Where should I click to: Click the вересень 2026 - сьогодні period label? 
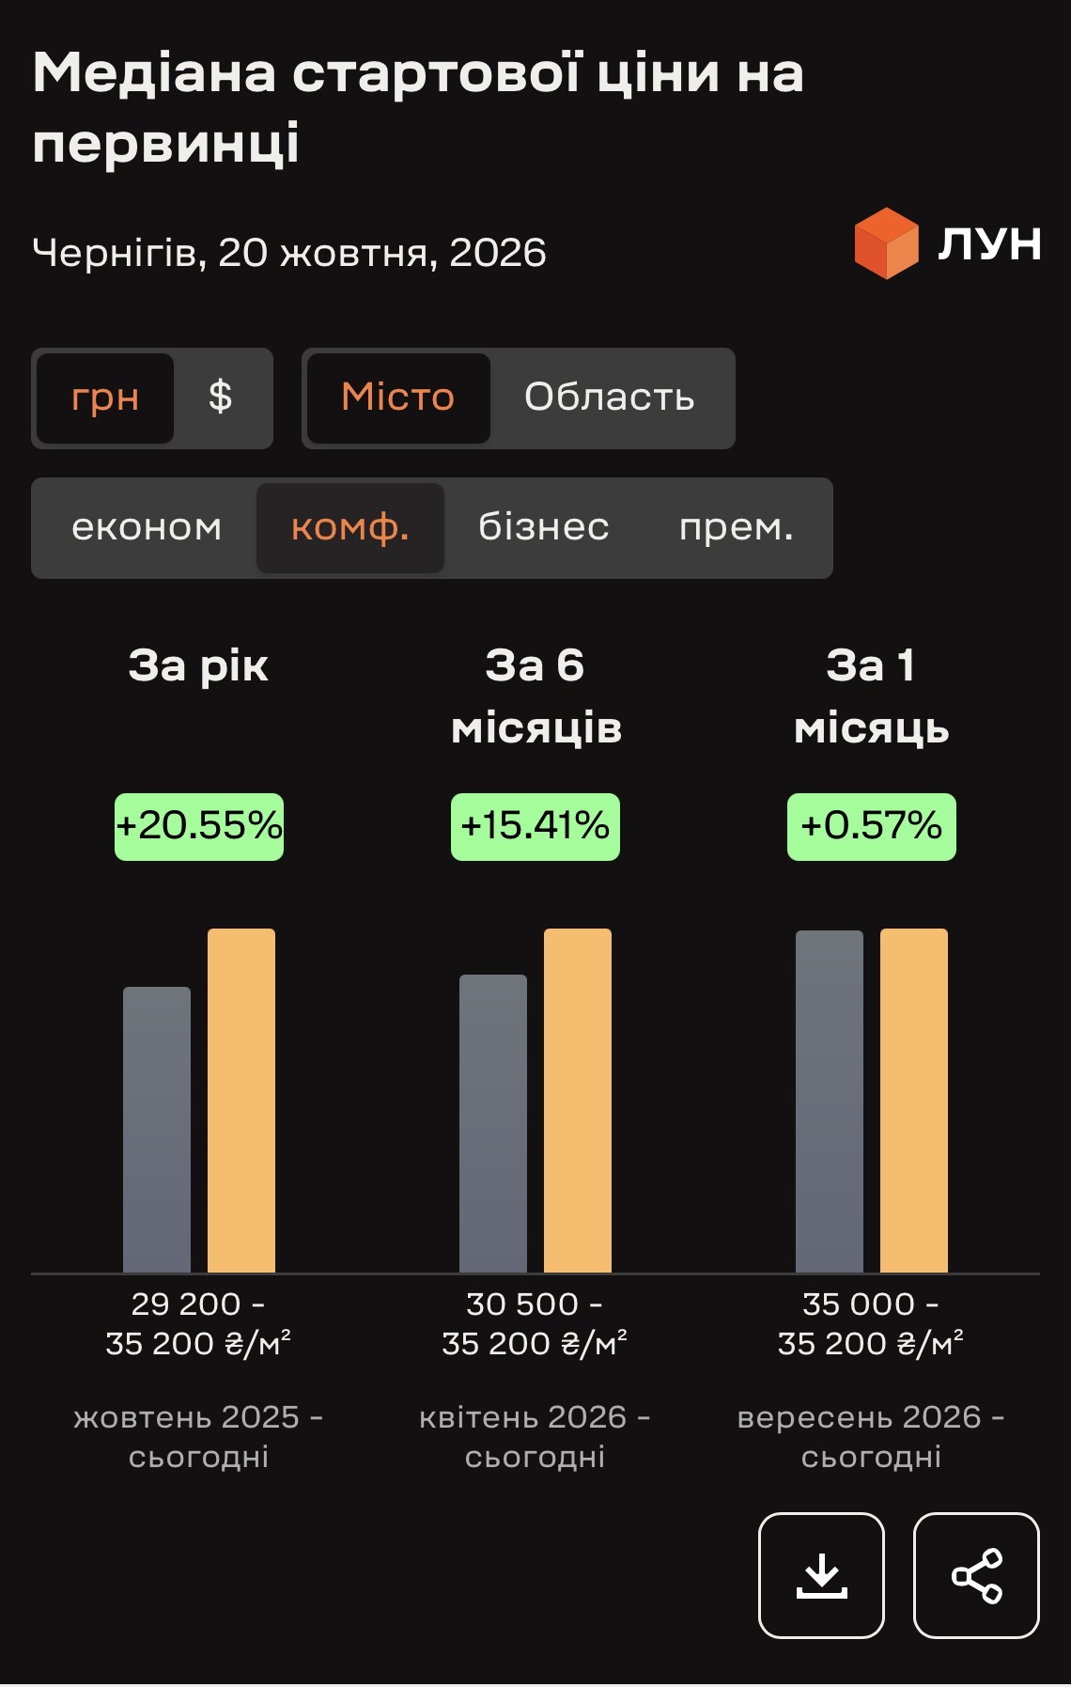pos(871,1437)
